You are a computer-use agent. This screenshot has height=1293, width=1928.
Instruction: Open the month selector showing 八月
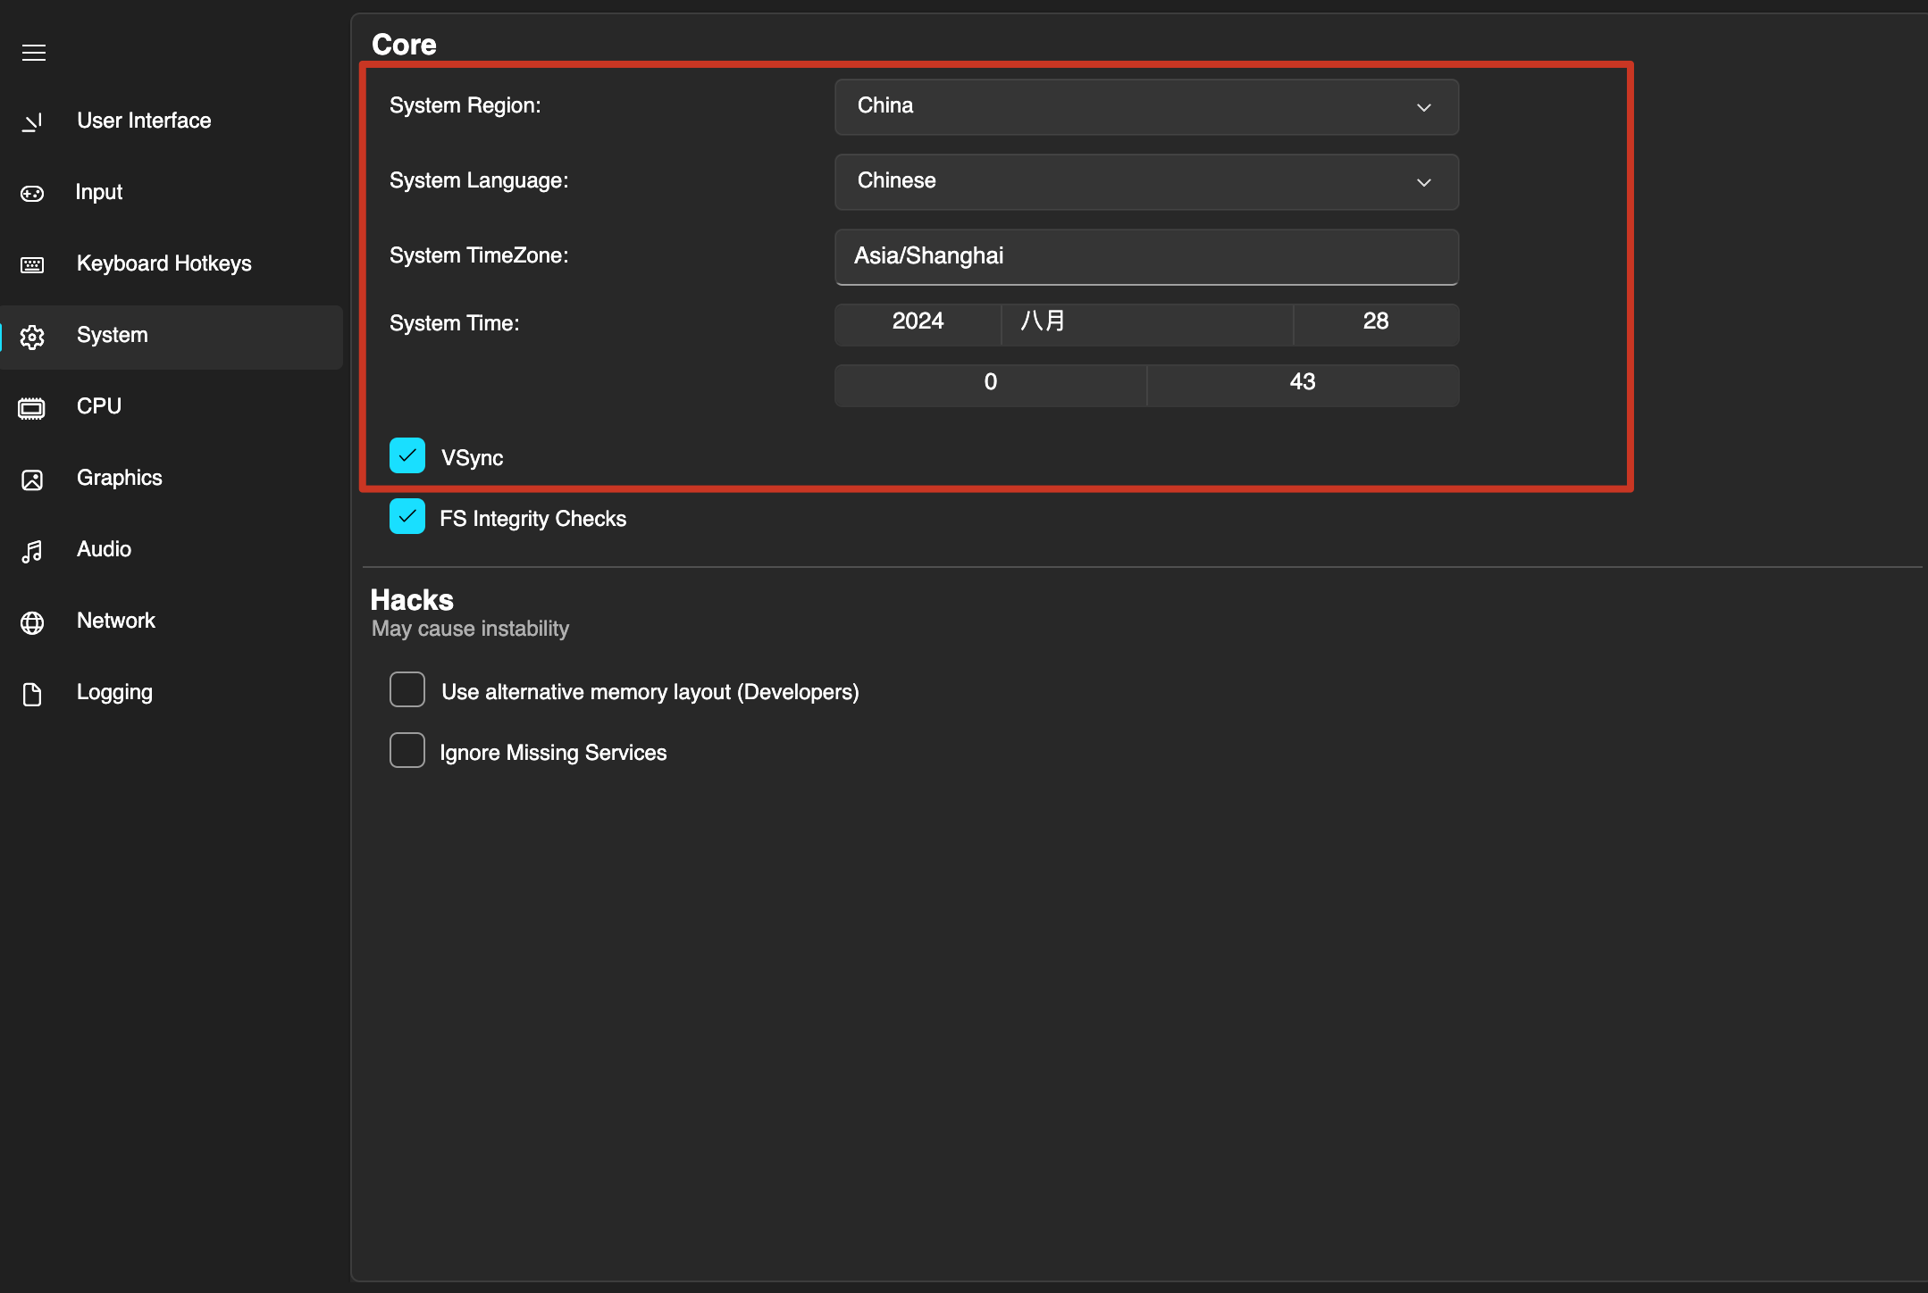tap(1146, 322)
